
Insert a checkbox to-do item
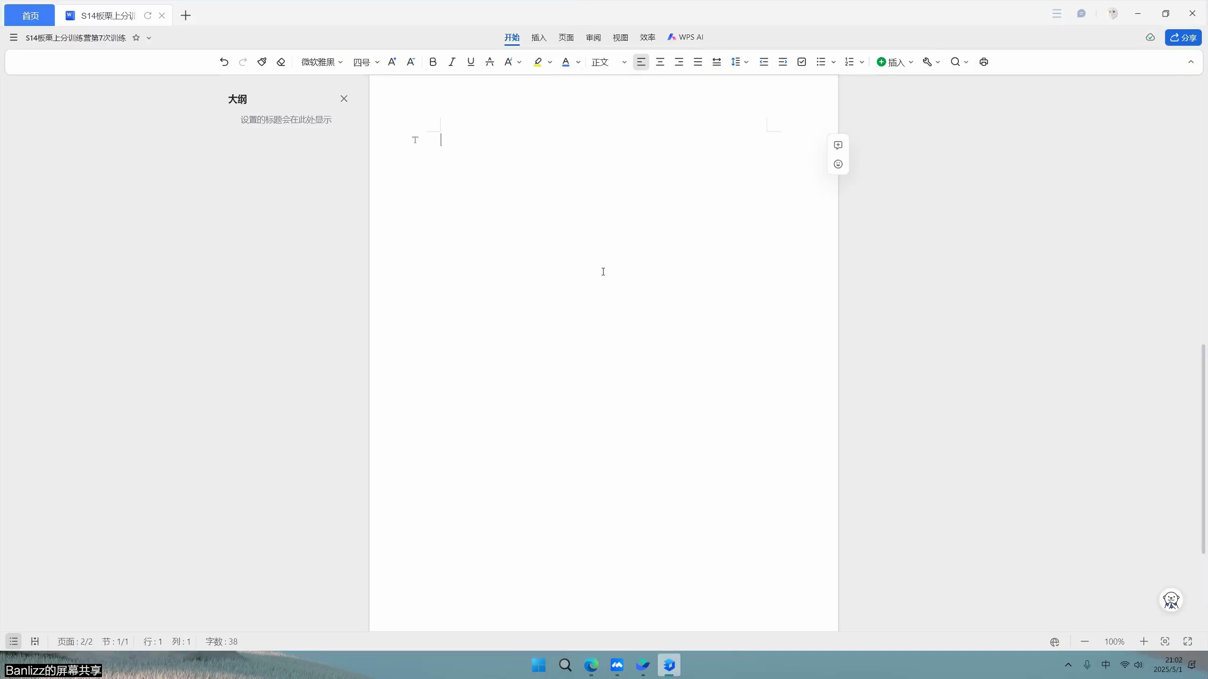(802, 62)
